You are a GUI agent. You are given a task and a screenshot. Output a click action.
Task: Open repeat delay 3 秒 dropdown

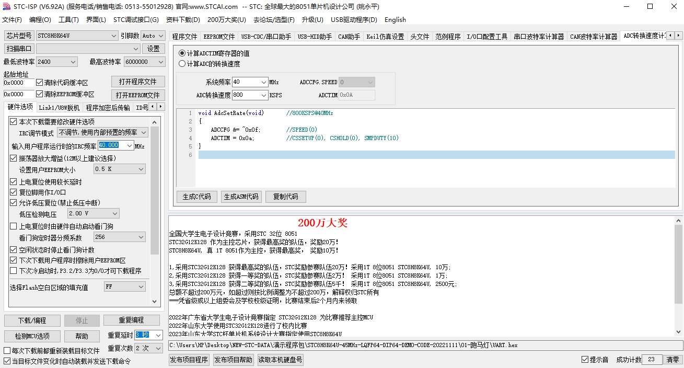tap(148, 335)
